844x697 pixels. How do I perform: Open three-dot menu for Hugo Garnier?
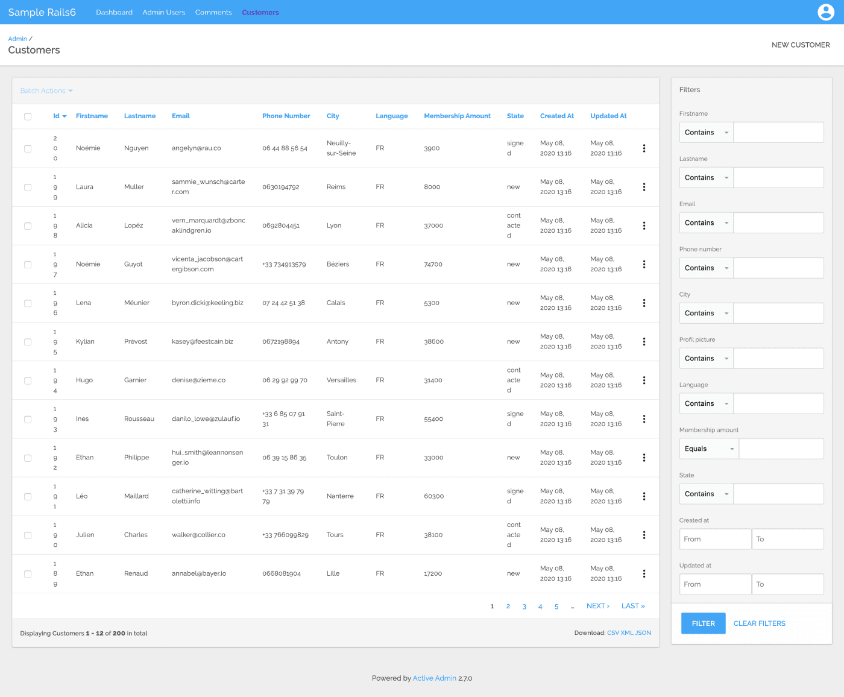pos(644,380)
